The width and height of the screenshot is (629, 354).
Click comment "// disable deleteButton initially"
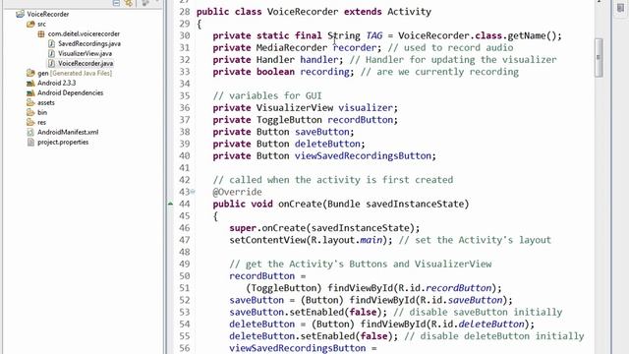pos(494,336)
